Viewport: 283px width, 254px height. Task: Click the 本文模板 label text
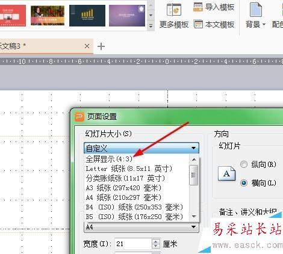[x=220, y=25]
